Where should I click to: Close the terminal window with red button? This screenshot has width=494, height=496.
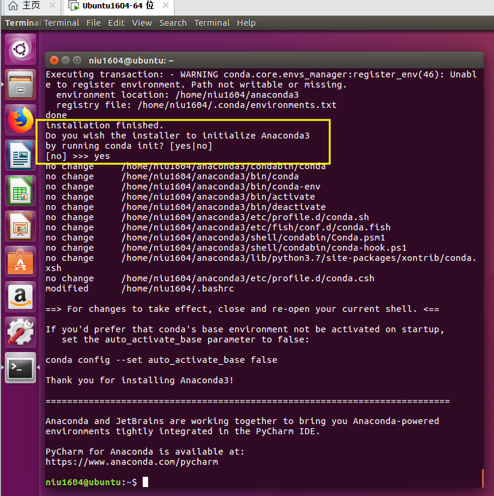[x=54, y=60]
